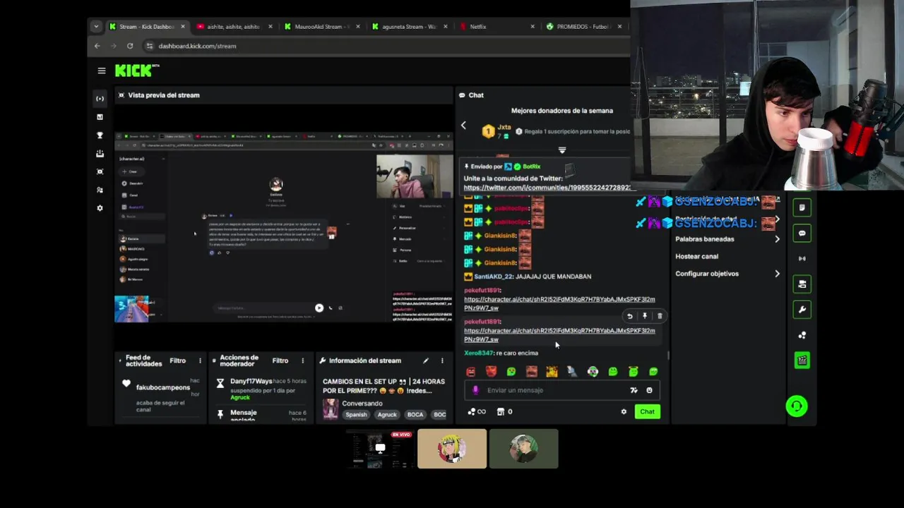The height and width of the screenshot is (508, 904).
Task: Click the green calendar icon in the right toolbar
Action: point(802,361)
